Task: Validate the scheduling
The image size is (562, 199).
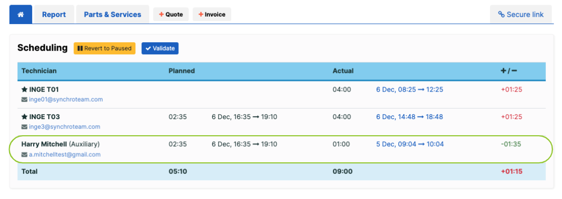Action: click(x=160, y=48)
